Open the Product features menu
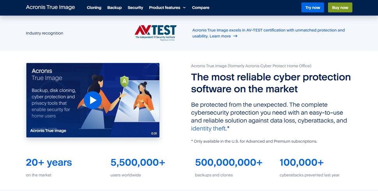 pyautogui.click(x=167, y=8)
